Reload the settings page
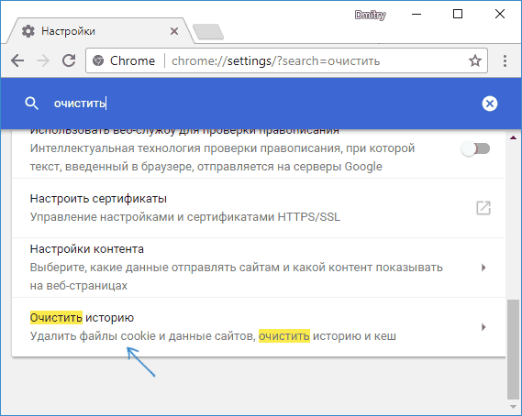Image resolution: width=522 pixels, height=416 pixels. 69,60
